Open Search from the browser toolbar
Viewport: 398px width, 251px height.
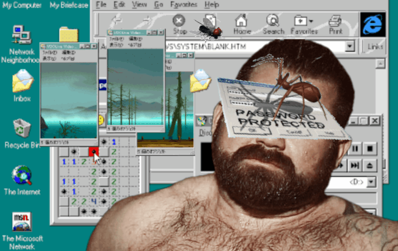click(273, 24)
